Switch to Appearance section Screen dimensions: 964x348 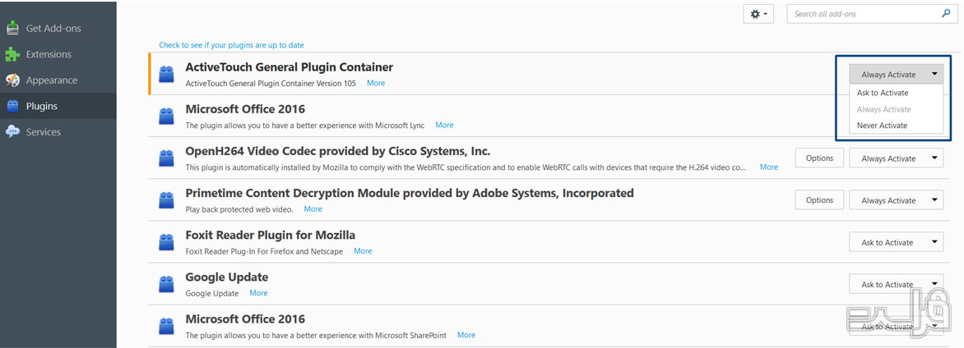coord(58,80)
